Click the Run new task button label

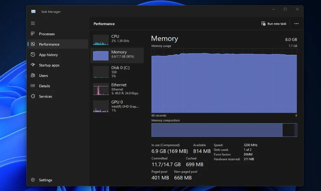coord(277,24)
